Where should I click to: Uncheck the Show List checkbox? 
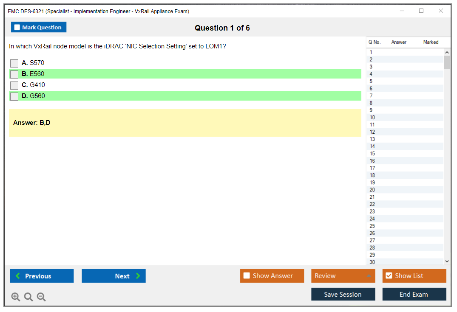(x=389, y=276)
